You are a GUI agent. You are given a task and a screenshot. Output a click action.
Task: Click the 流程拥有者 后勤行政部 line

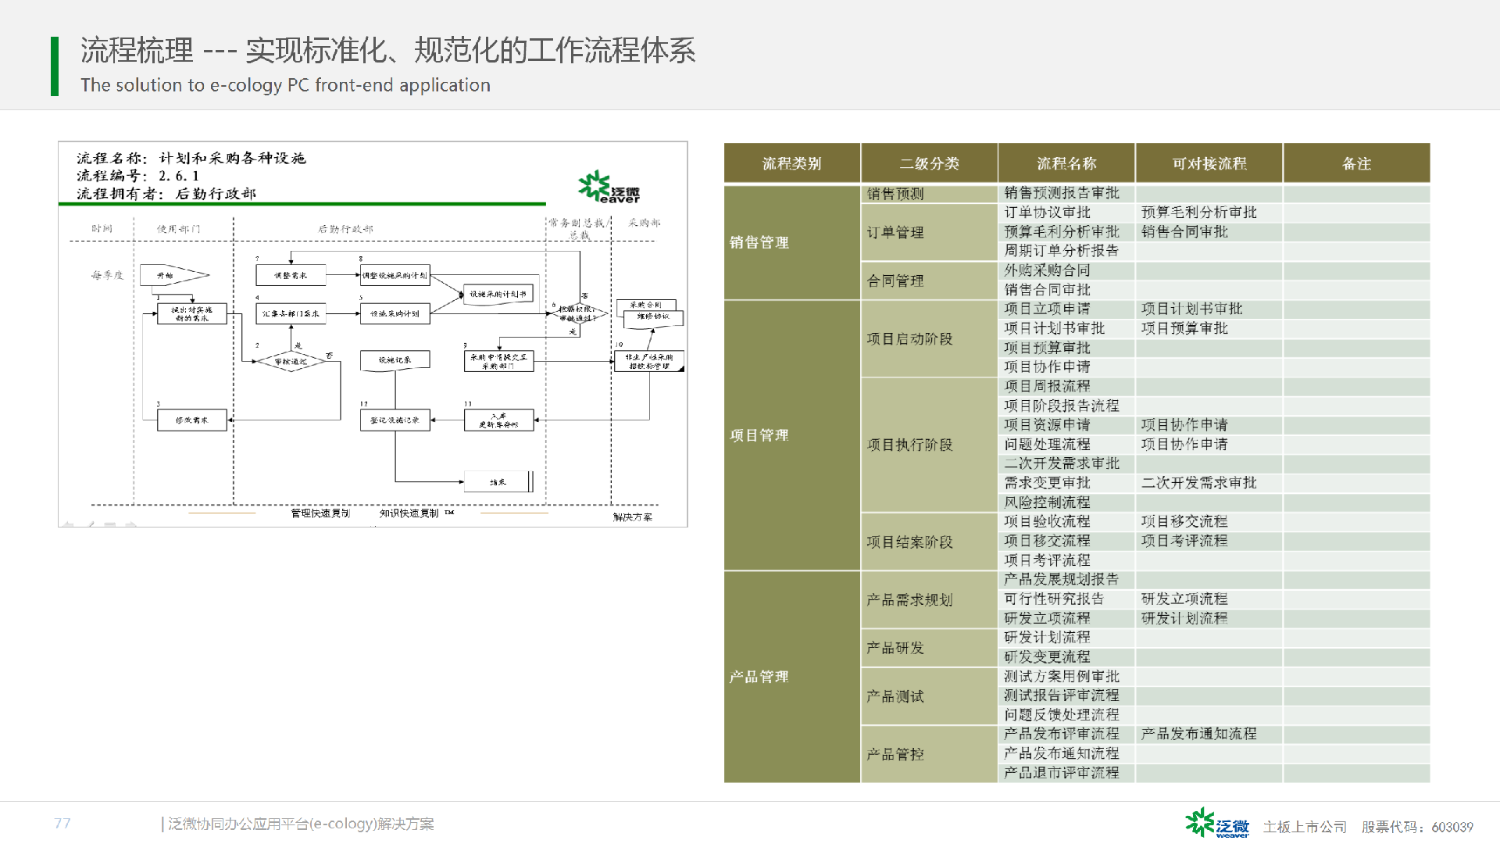tap(166, 194)
